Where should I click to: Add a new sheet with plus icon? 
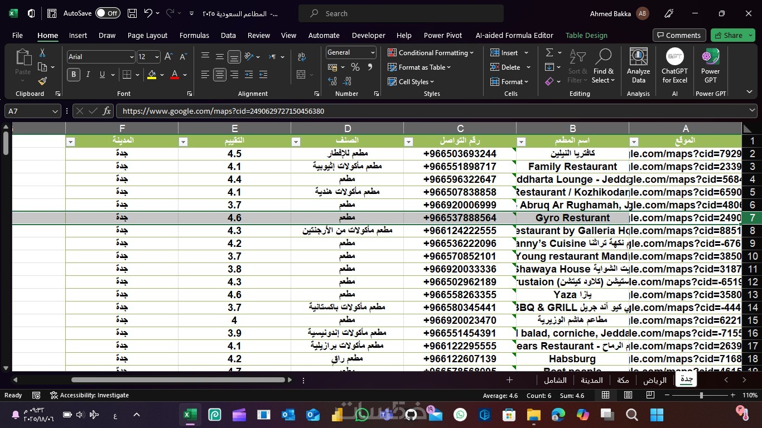[x=509, y=380]
